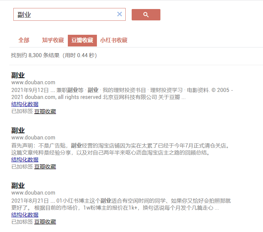Click snippet text starting 2021年8月21日
The width and height of the screenshot is (263, 232).
pos(121,204)
